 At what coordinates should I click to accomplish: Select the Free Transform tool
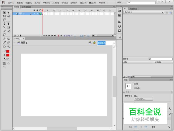(x=4, y=16)
